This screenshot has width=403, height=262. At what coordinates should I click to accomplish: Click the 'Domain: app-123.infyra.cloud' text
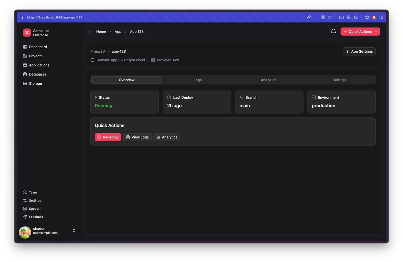coord(121,60)
